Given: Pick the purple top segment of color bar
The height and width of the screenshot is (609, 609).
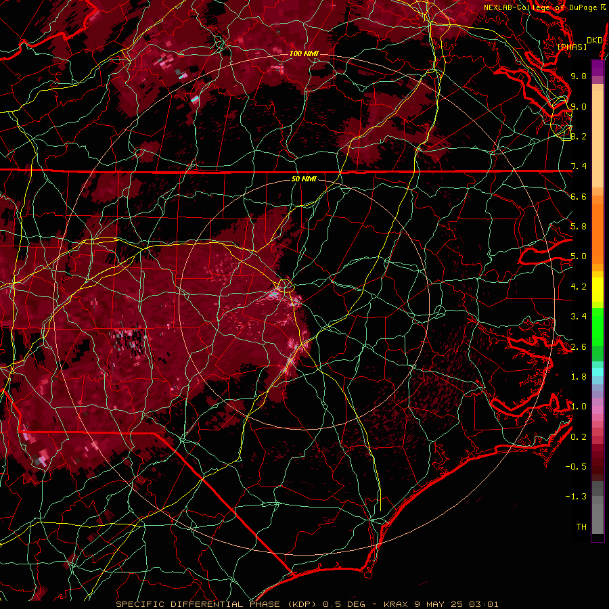Looking at the screenshot, I should pos(597,68).
